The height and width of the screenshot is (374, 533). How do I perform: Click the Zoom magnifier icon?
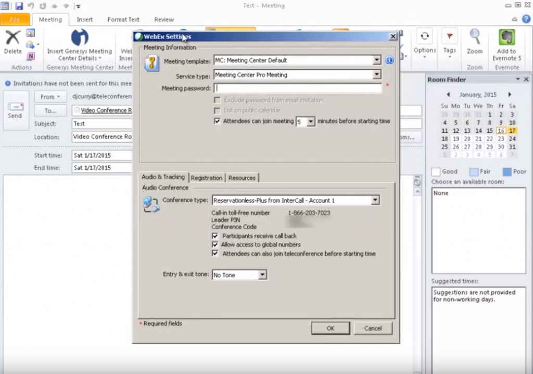coord(474,38)
